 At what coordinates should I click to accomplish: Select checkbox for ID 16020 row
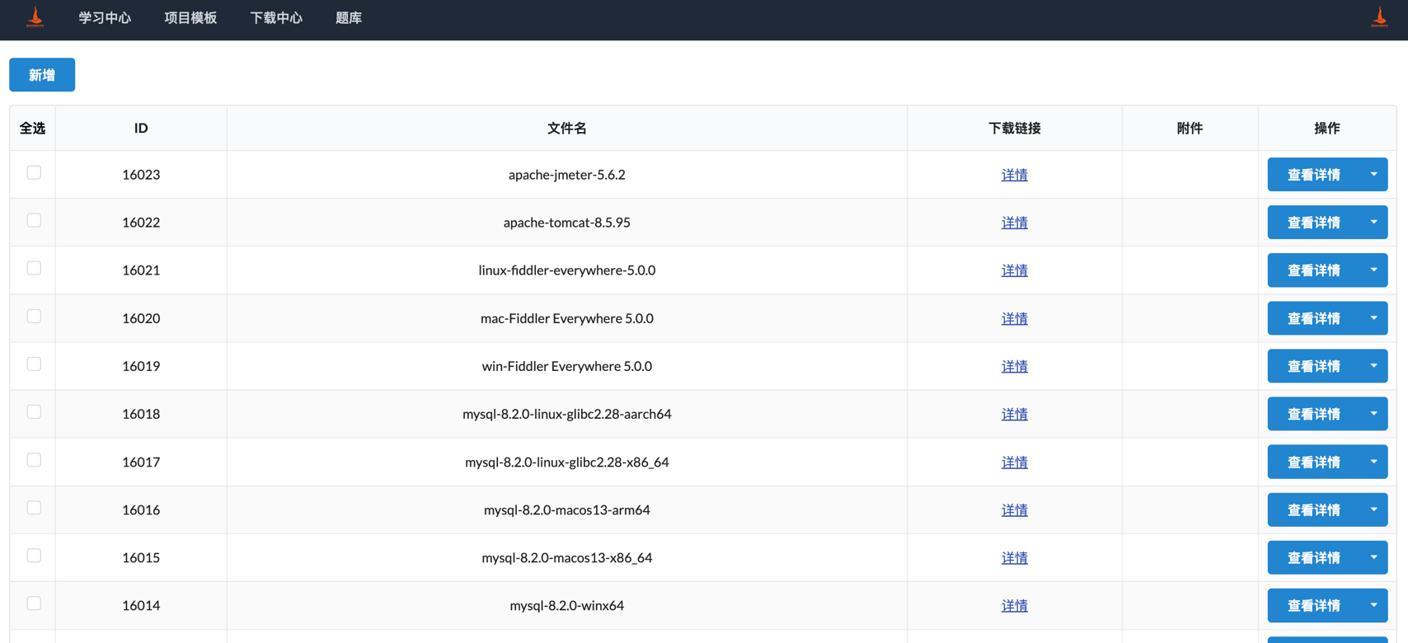pyautogui.click(x=34, y=317)
